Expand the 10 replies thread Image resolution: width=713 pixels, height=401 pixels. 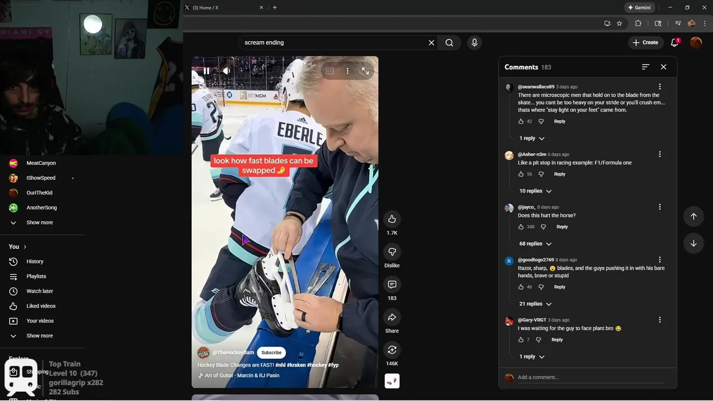[535, 191]
